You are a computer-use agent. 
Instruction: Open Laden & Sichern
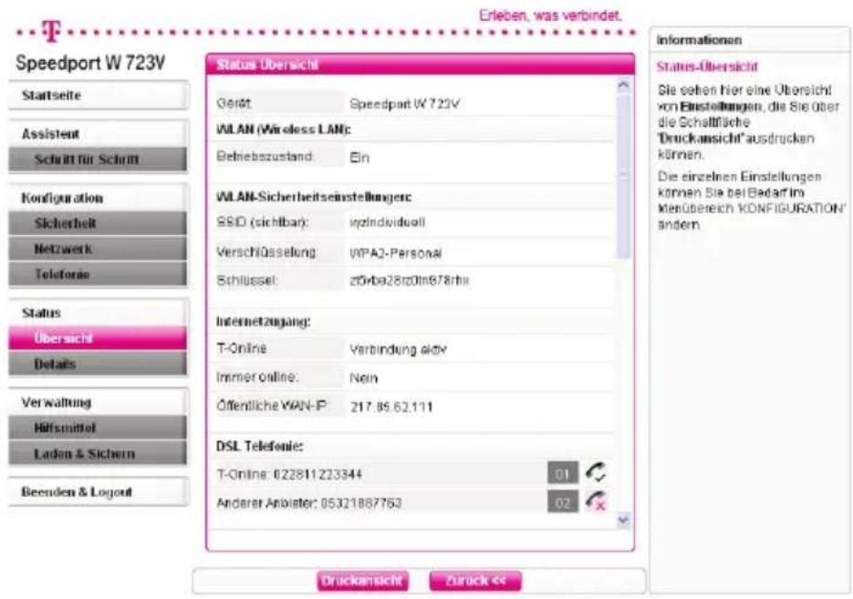[x=98, y=453]
